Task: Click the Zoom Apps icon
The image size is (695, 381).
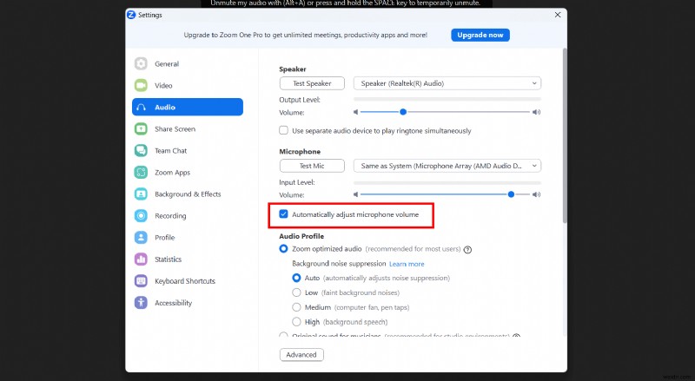Action: click(x=141, y=173)
